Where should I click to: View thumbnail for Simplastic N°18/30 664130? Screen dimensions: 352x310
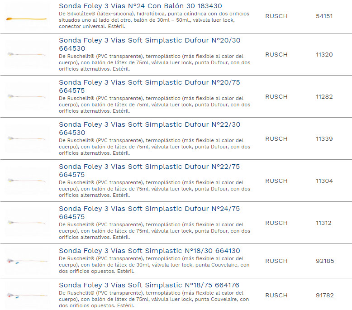click(27, 261)
